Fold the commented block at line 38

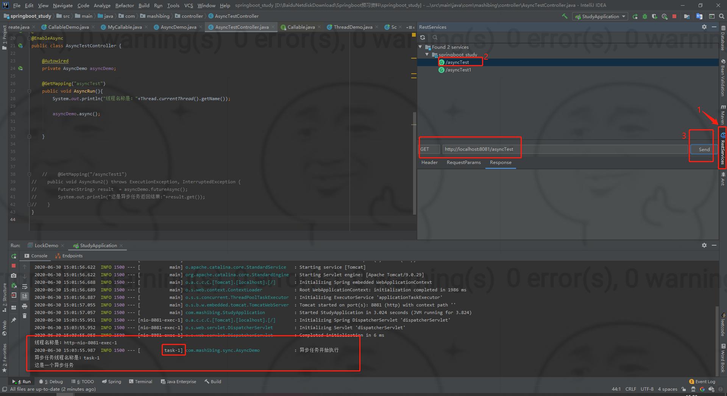pyautogui.click(x=29, y=174)
